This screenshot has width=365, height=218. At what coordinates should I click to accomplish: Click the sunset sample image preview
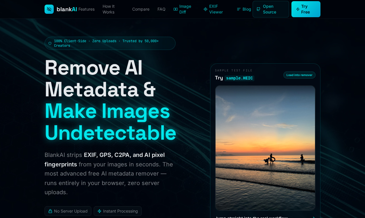point(265,148)
